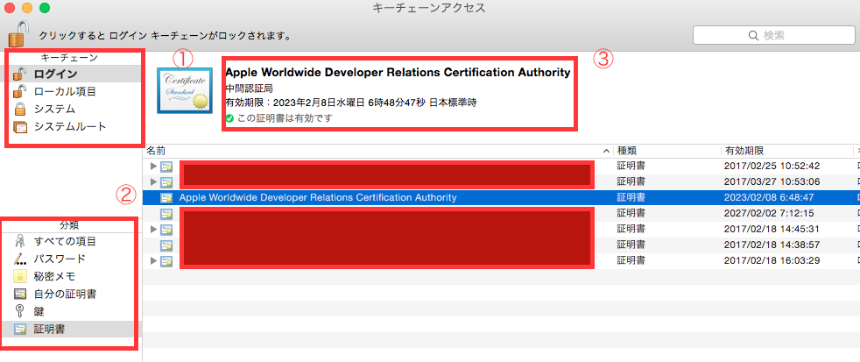Click the open padlock icon beside ログイン
Viewport: 860px width, 362px height.
[x=20, y=74]
